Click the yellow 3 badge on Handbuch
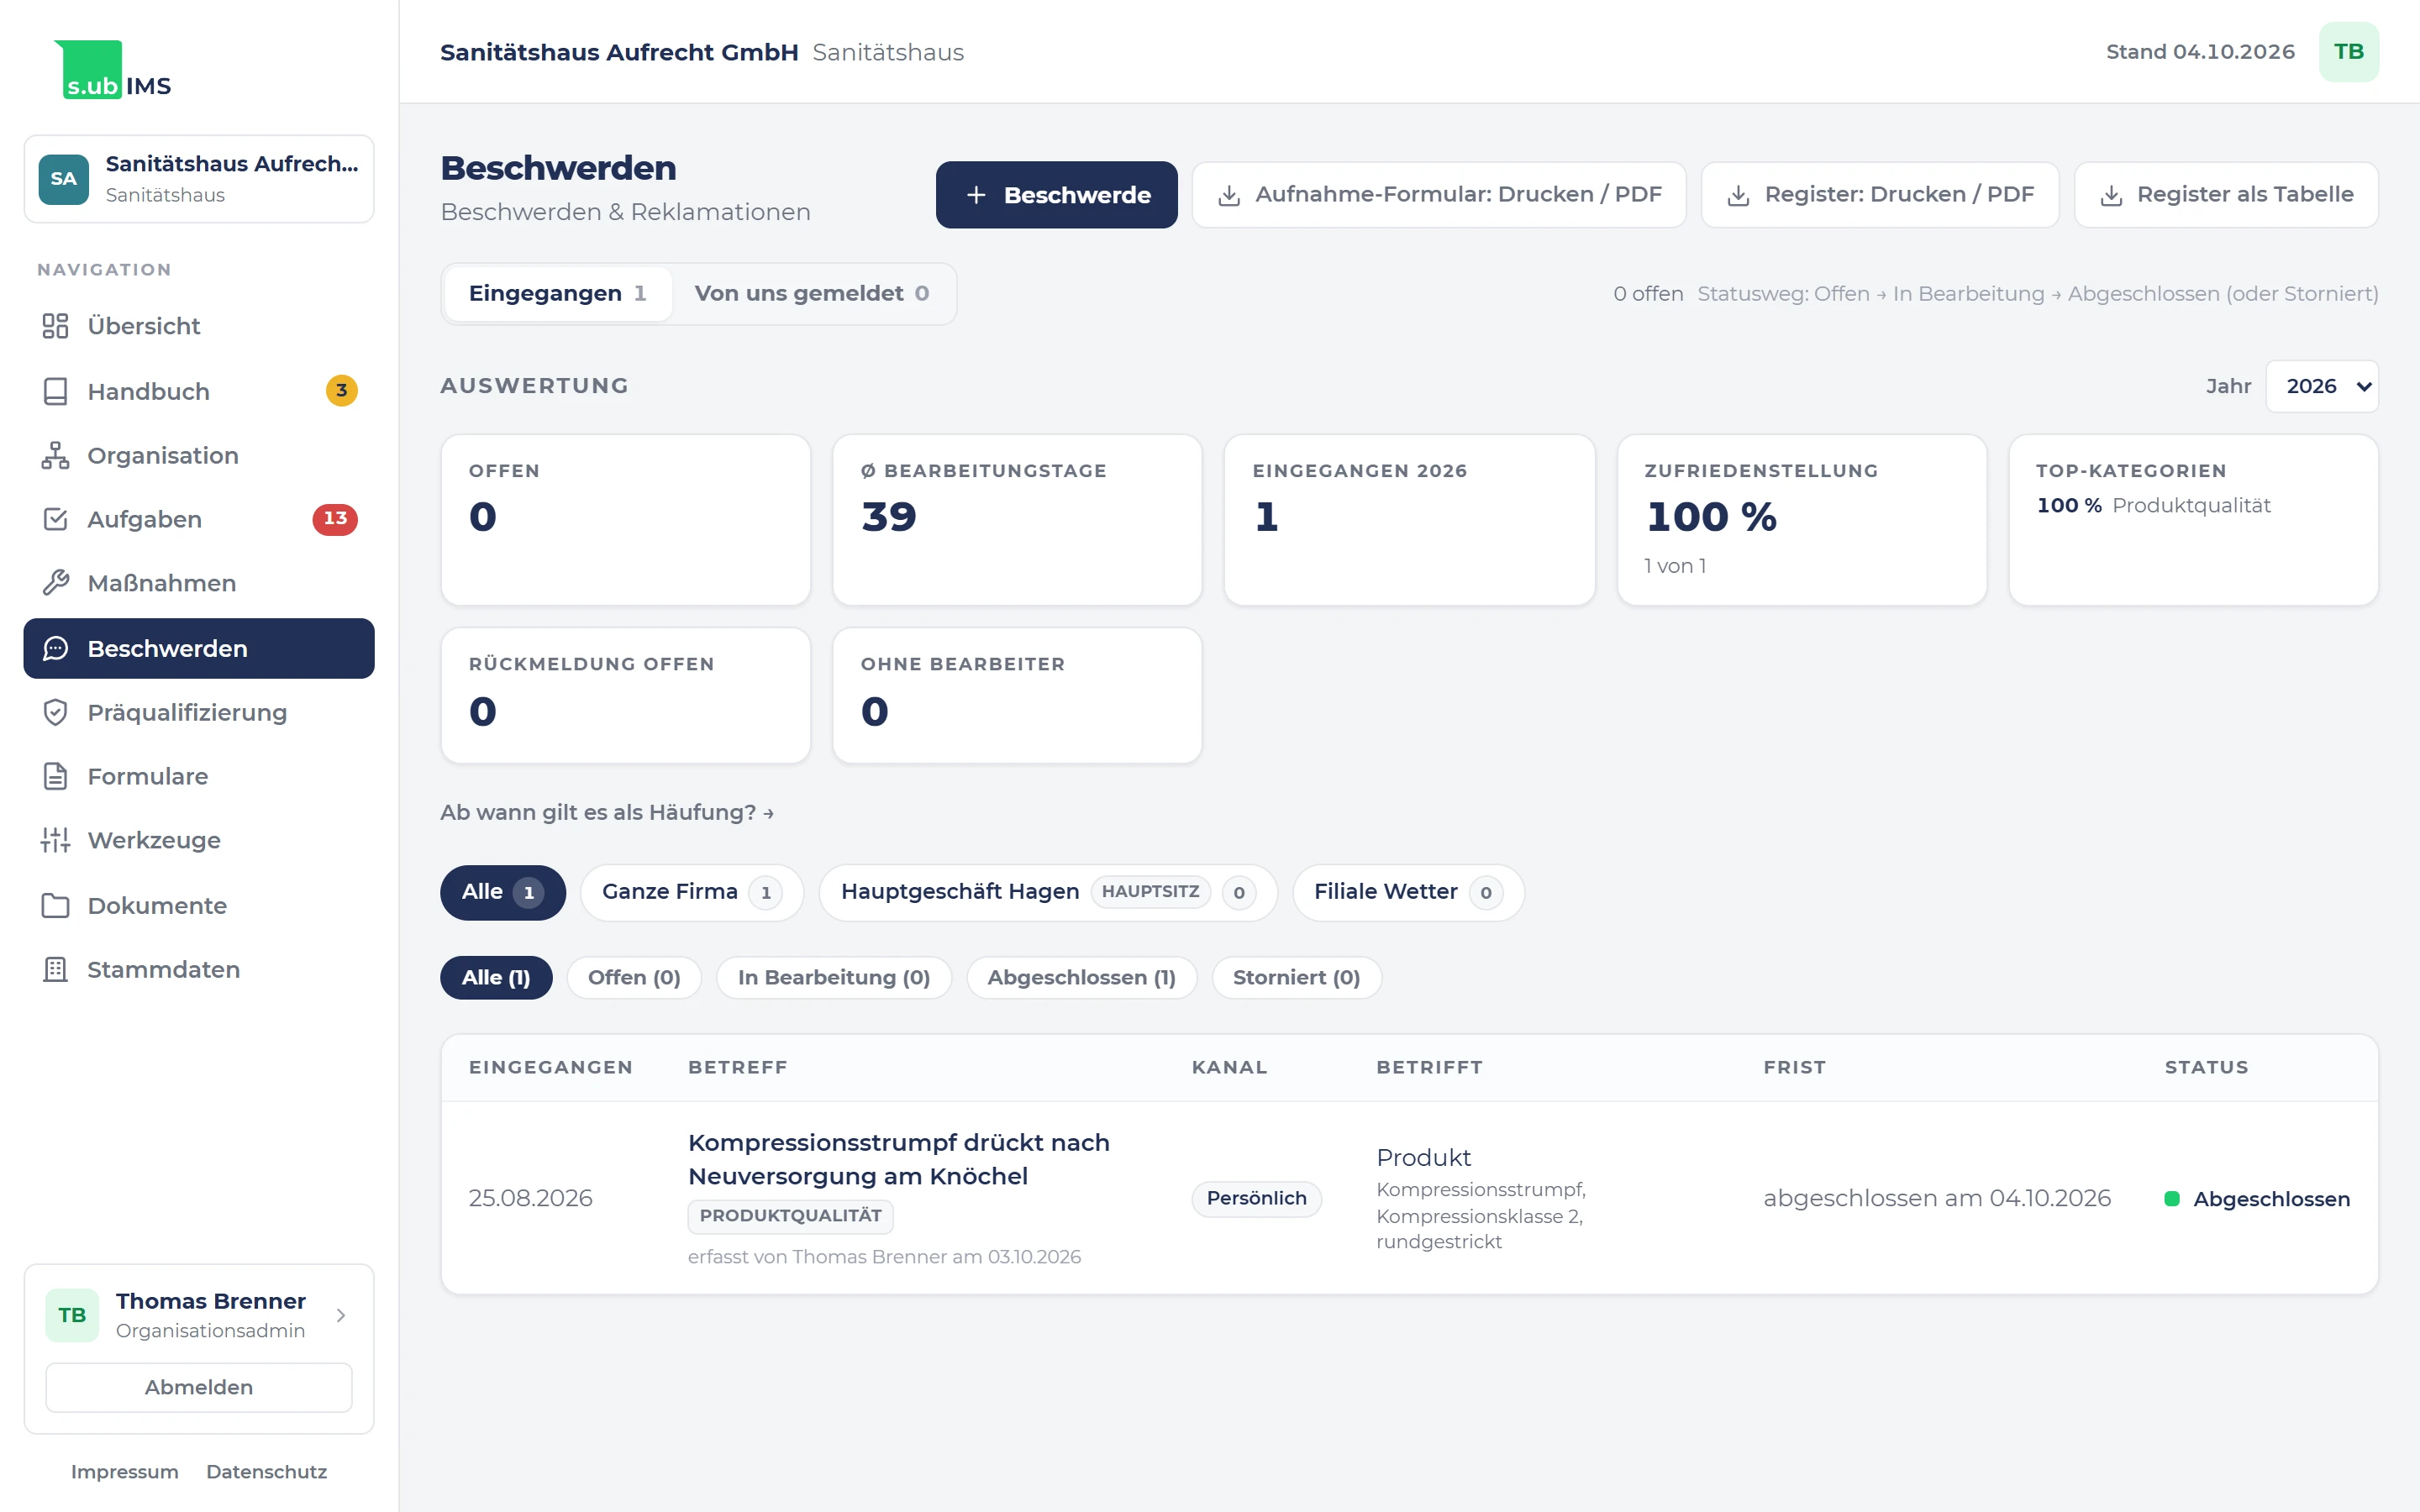The image size is (2420, 1512). [x=341, y=391]
